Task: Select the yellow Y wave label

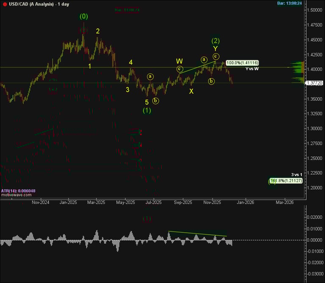Action: click(215, 49)
